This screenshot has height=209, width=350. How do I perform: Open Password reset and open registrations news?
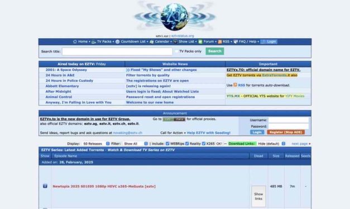(160, 97)
